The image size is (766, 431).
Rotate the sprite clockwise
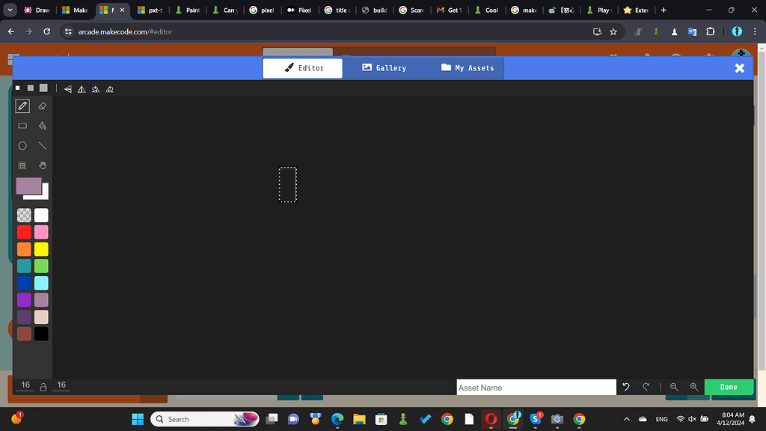tap(96, 88)
